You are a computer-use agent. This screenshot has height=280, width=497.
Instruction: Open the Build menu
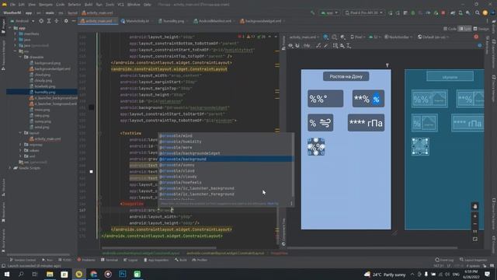point(89,5)
